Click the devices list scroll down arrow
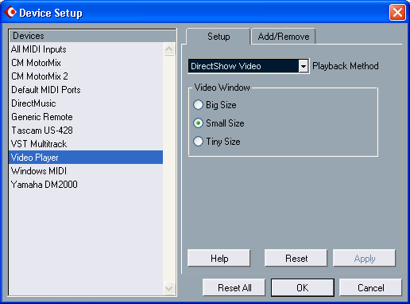 169,288
